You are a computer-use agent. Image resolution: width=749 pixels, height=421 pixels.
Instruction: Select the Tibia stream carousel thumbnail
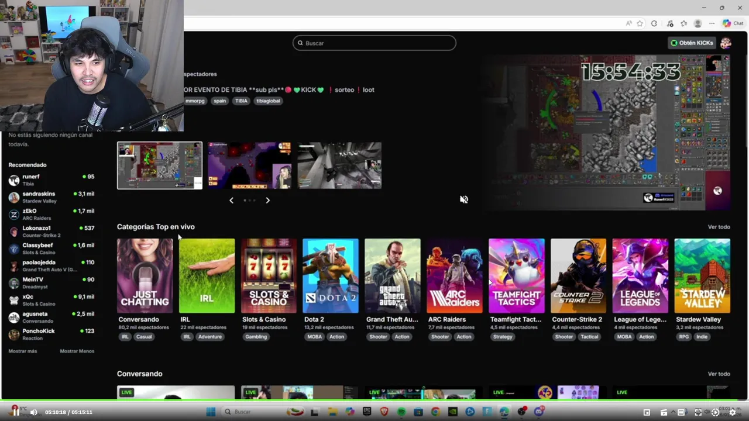pos(160,165)
